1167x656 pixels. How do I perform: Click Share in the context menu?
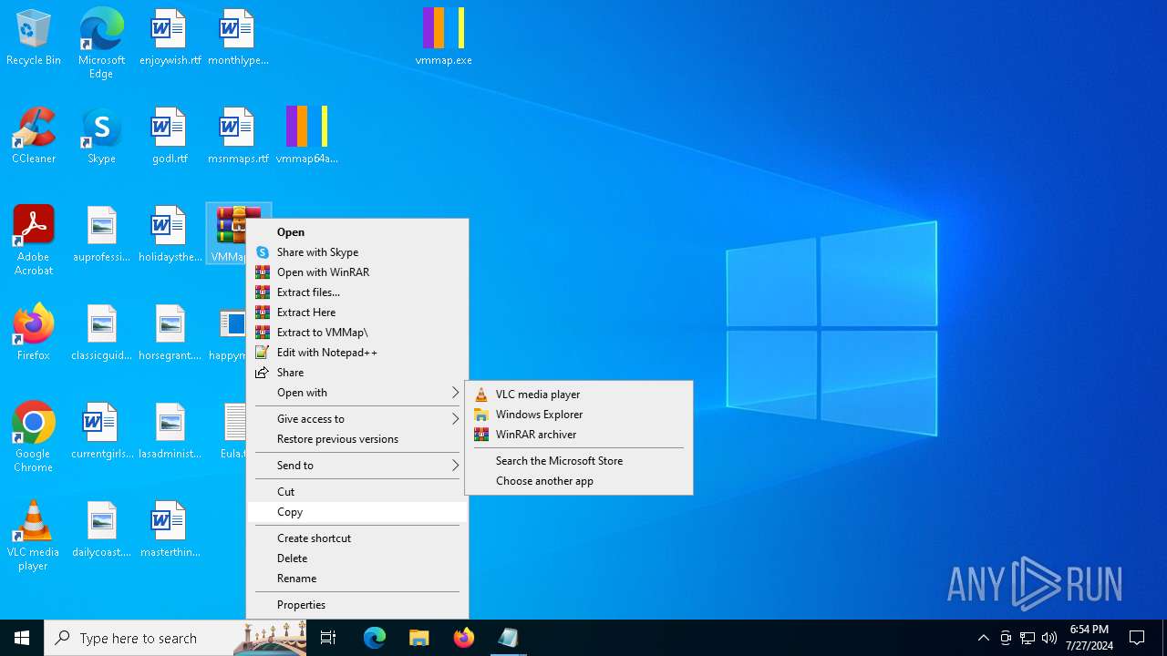(357, 373)
